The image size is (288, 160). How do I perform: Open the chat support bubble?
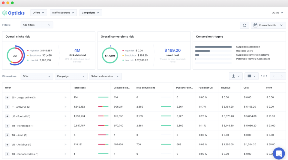pos(279,154)
